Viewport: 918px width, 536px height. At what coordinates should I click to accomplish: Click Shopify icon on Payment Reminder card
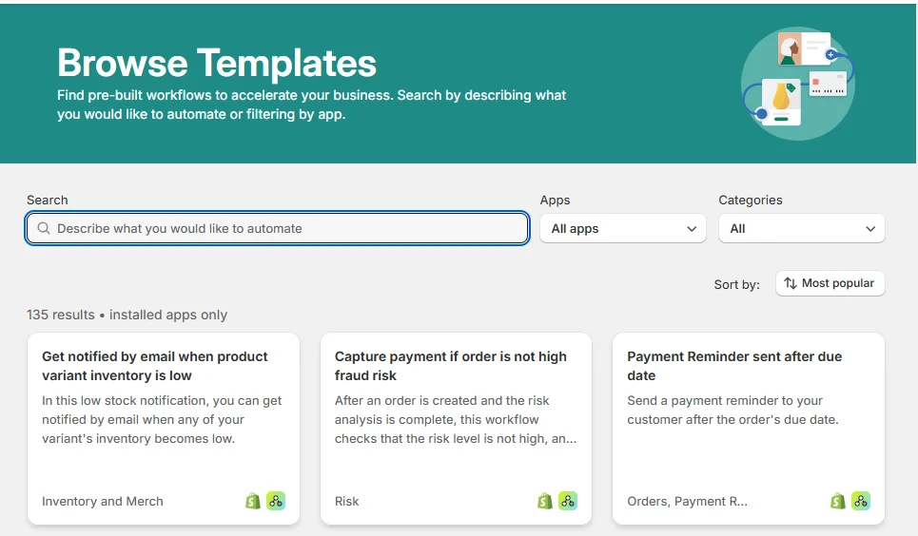(x=838, y=501)
